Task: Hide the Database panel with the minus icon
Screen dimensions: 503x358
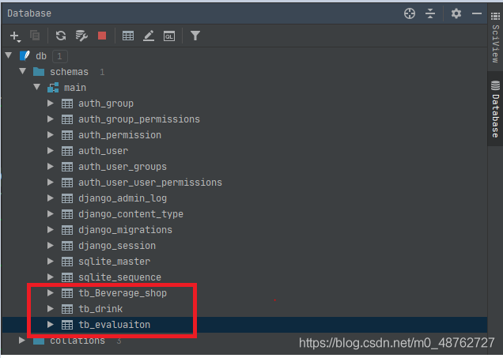Action: pyautogui.click(x=477, y=13)
